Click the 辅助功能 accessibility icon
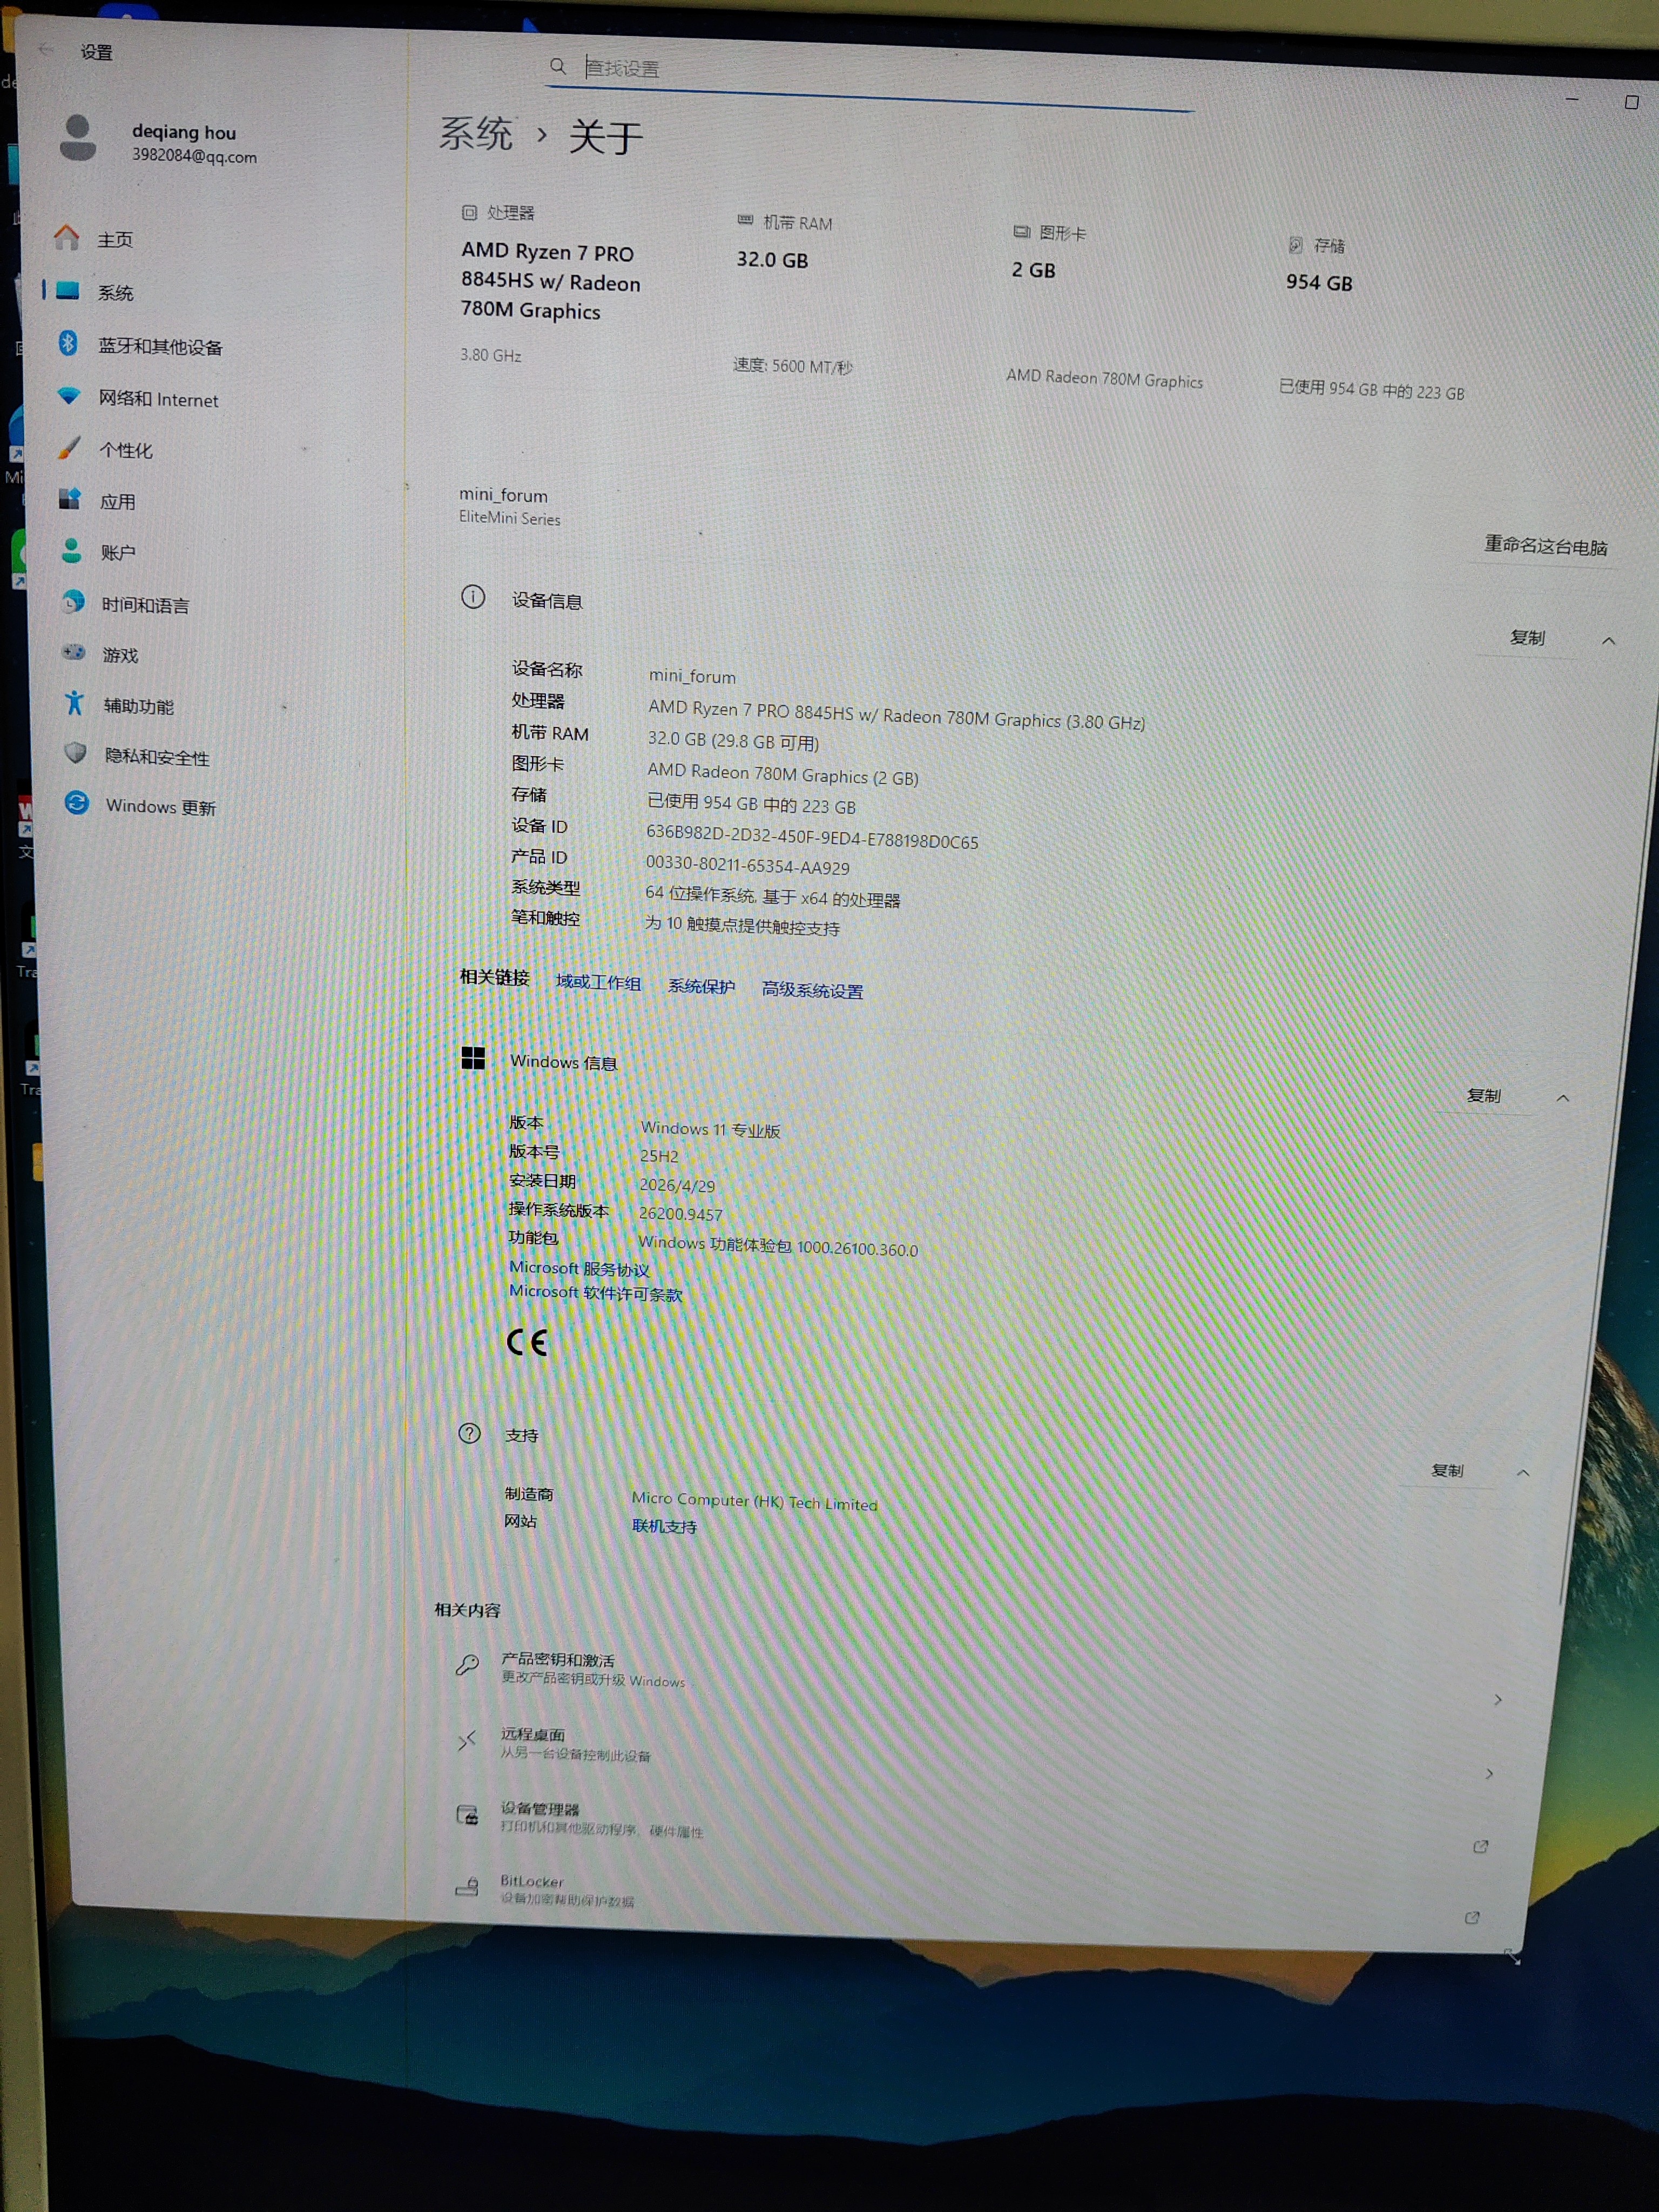The image size is (1659, 2212). (75, 703)
